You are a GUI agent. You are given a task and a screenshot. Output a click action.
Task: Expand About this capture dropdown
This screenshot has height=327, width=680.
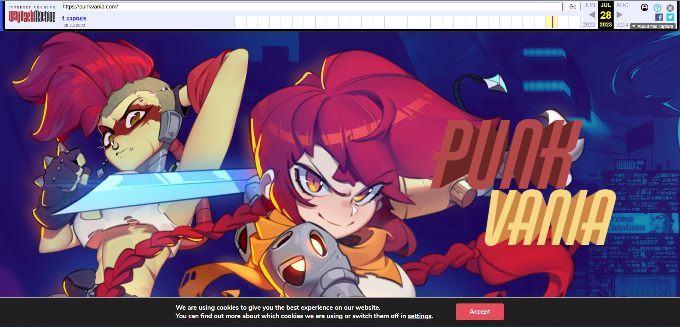pos(653,26)
